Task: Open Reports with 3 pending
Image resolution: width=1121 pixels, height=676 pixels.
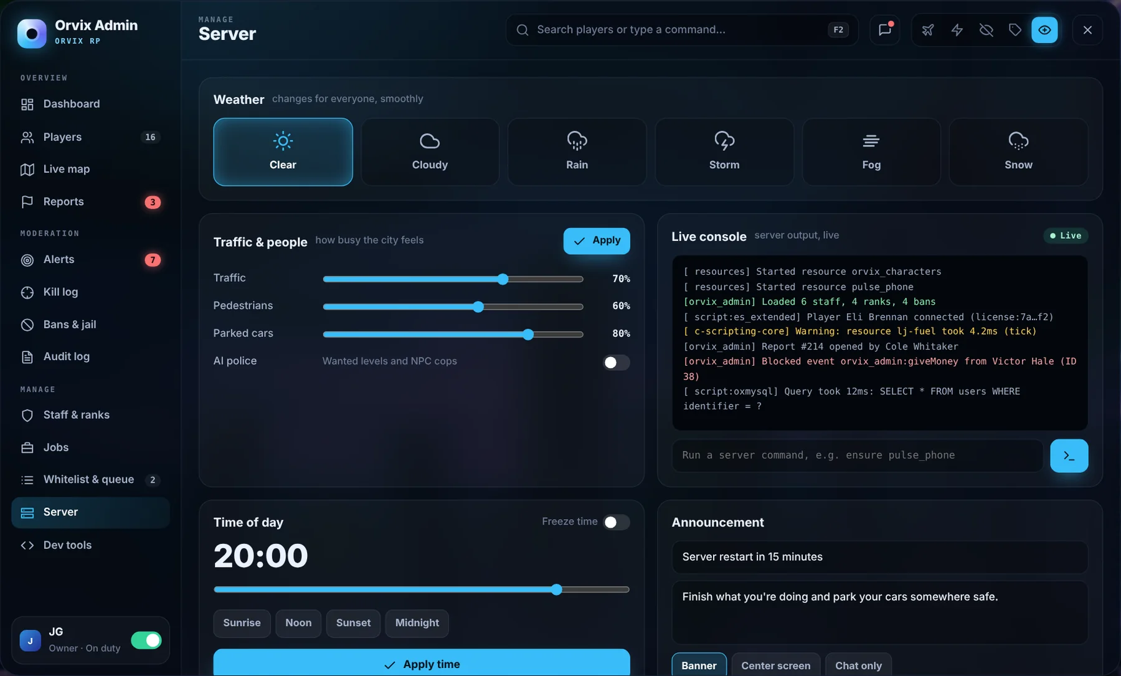Action: pos(90,202)
